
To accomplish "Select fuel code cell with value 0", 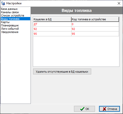I will coord(95,24).
